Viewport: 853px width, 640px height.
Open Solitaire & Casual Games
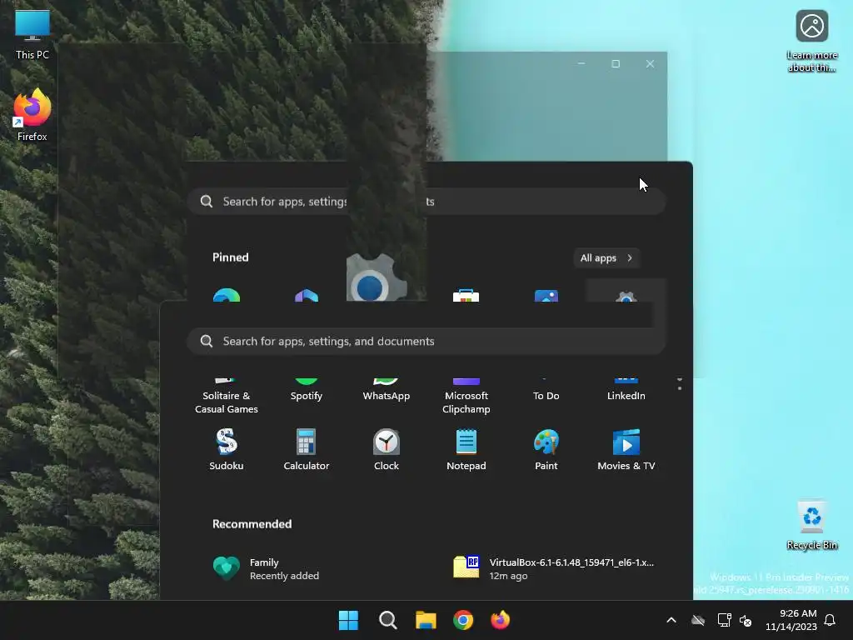click(x=227, y=397)
